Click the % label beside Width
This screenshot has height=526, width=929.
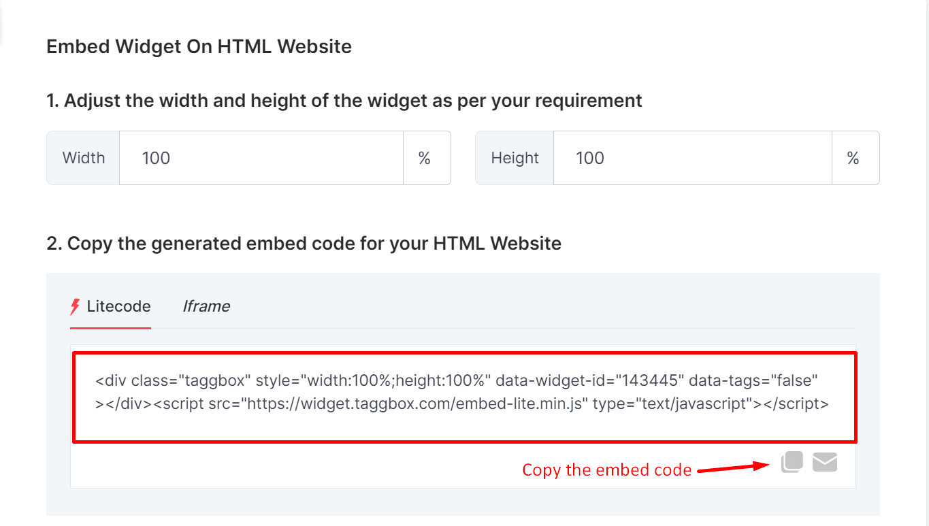[426, 158]
